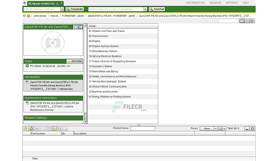Open group 19 Sheet Metal and Styling
This screenshot has width=279, height=161.
(122, 72)
